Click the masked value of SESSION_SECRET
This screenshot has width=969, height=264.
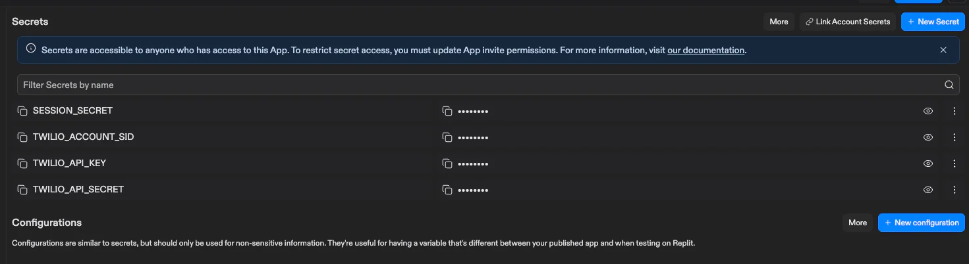(x=473, y=112)
